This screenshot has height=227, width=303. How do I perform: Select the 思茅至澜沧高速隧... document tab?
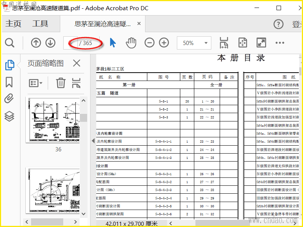[103, 24]
